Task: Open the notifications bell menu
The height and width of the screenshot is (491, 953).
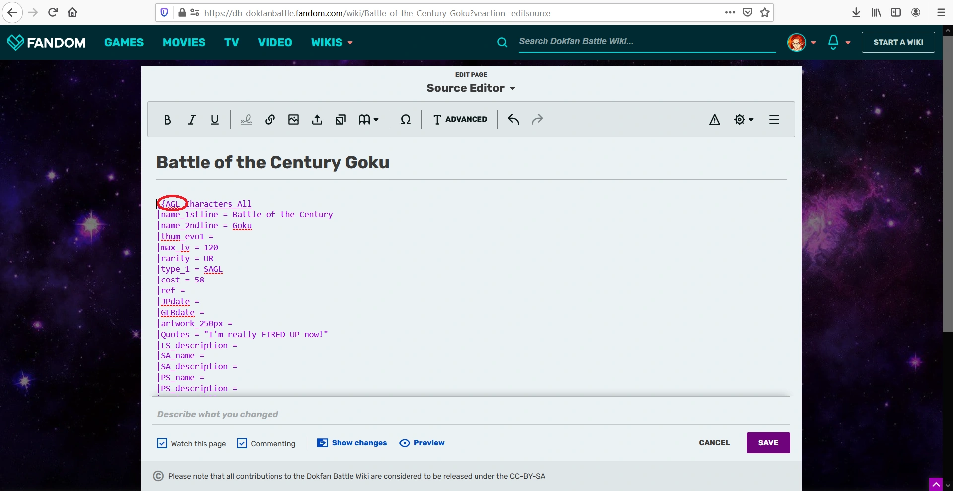Action: 839,43
